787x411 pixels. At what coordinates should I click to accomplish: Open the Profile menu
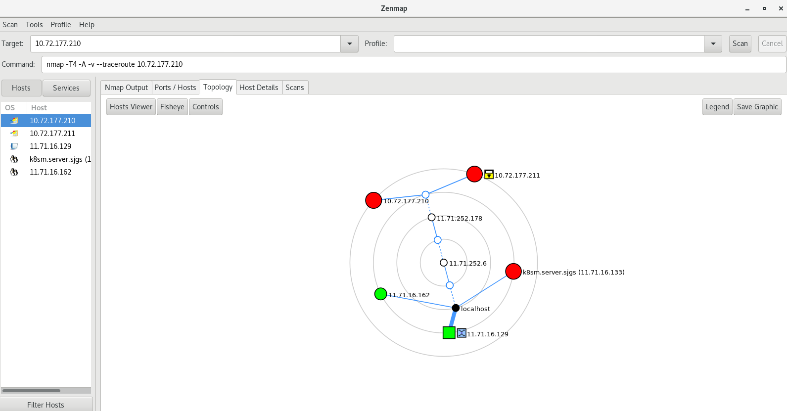pyautogui.click(x=61, y=25)
